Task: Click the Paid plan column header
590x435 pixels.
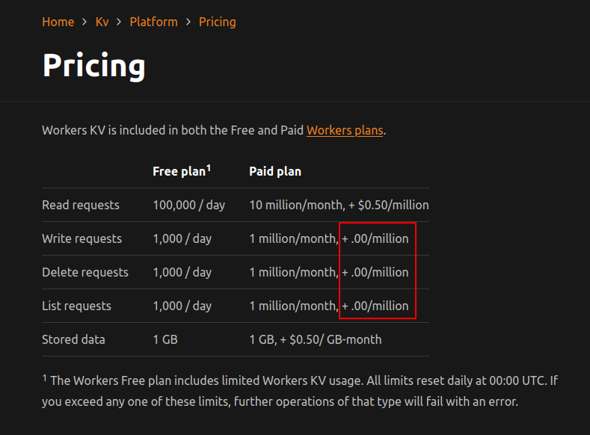Action: (x=274, y=171)
